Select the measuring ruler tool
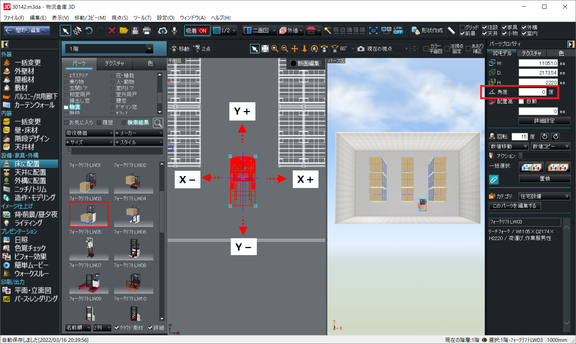576x344 pixels. click(x=451, y=31)
